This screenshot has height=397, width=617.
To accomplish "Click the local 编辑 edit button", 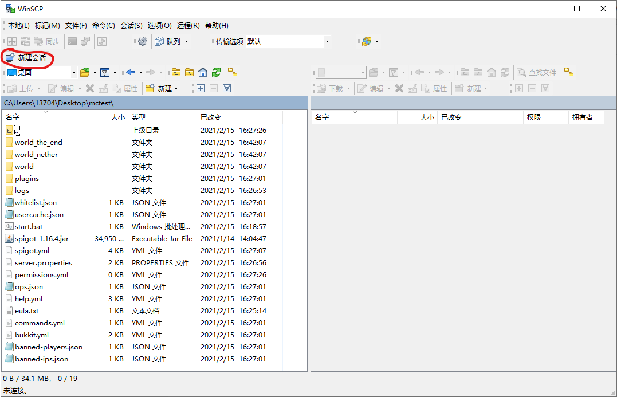I will tap(61, 89).
